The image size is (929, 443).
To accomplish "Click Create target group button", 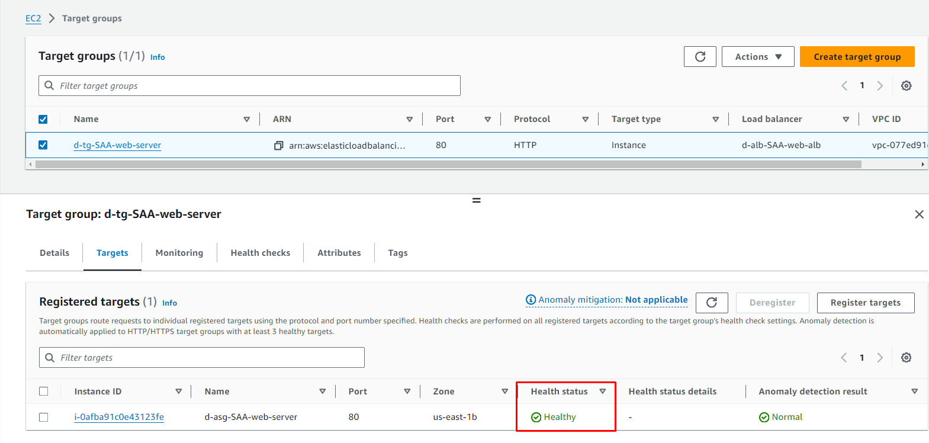I will point(857,57).
